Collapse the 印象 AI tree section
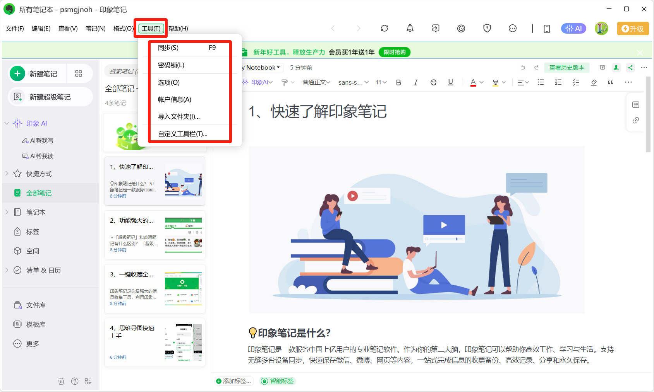The height and width of the screenshot is (392, 654). click(7, 123)
